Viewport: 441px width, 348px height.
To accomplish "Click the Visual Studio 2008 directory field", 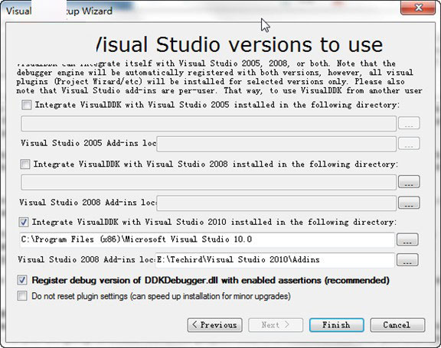I will (x=208, y=182).
